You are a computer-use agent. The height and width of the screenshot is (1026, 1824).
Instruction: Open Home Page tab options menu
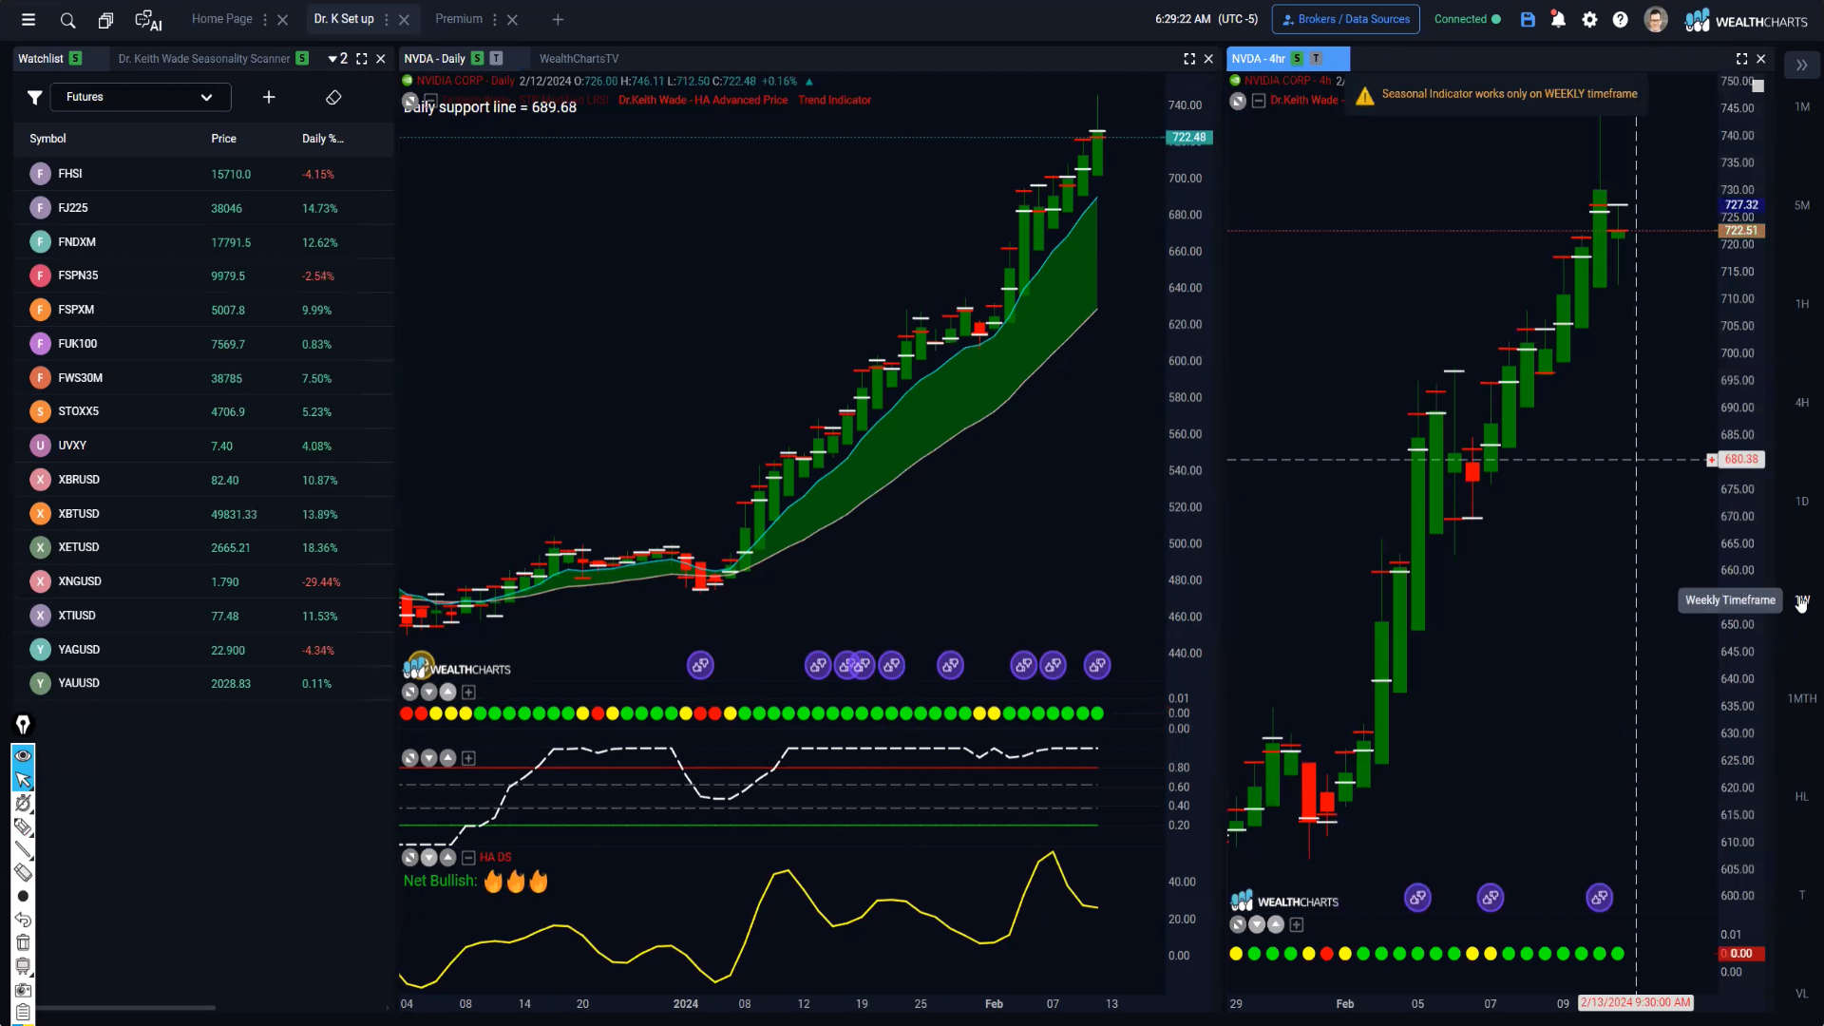[x=265, y=19]
